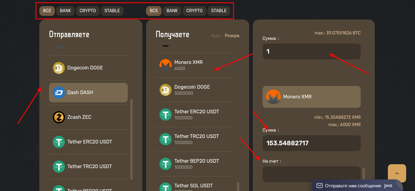
Task: Choose Zcash ZEC as the send currency
Action: pos(88,117)
